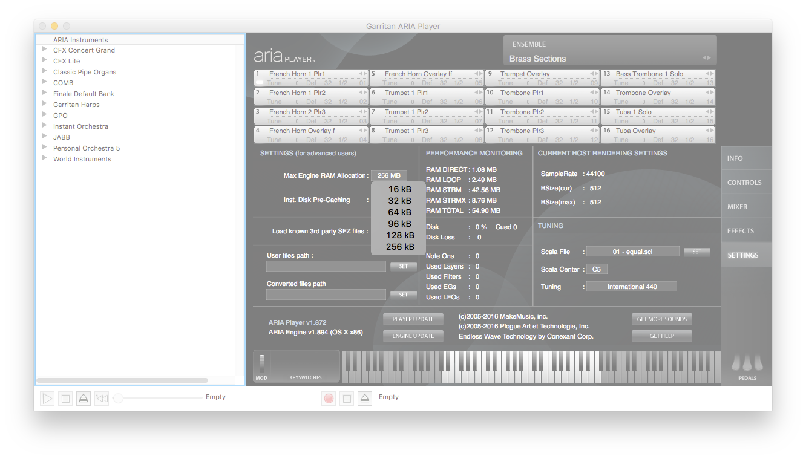Screen dimensions: 806x459
Task: Switch to the MIXER tab
Action: (x=747, y=207)
